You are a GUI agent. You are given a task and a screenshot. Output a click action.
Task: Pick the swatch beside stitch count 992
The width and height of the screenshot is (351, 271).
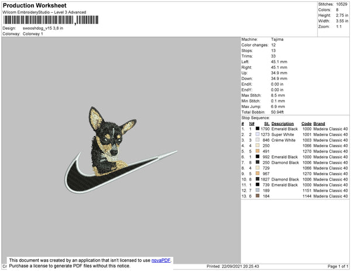(x=257, y=157)
